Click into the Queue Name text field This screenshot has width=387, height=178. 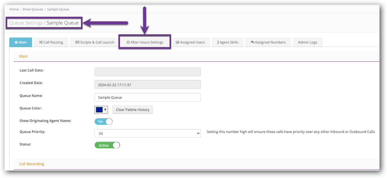click(147, 97)
